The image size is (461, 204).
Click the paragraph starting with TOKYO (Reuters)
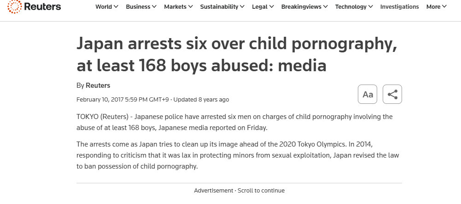[x=234, y=122]
